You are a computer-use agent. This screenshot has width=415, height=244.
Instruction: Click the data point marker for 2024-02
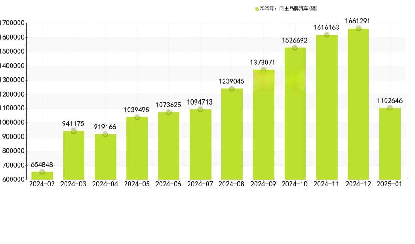coord(42,172)
